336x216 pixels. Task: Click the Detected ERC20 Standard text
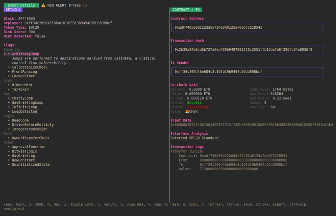coord(194,138)
